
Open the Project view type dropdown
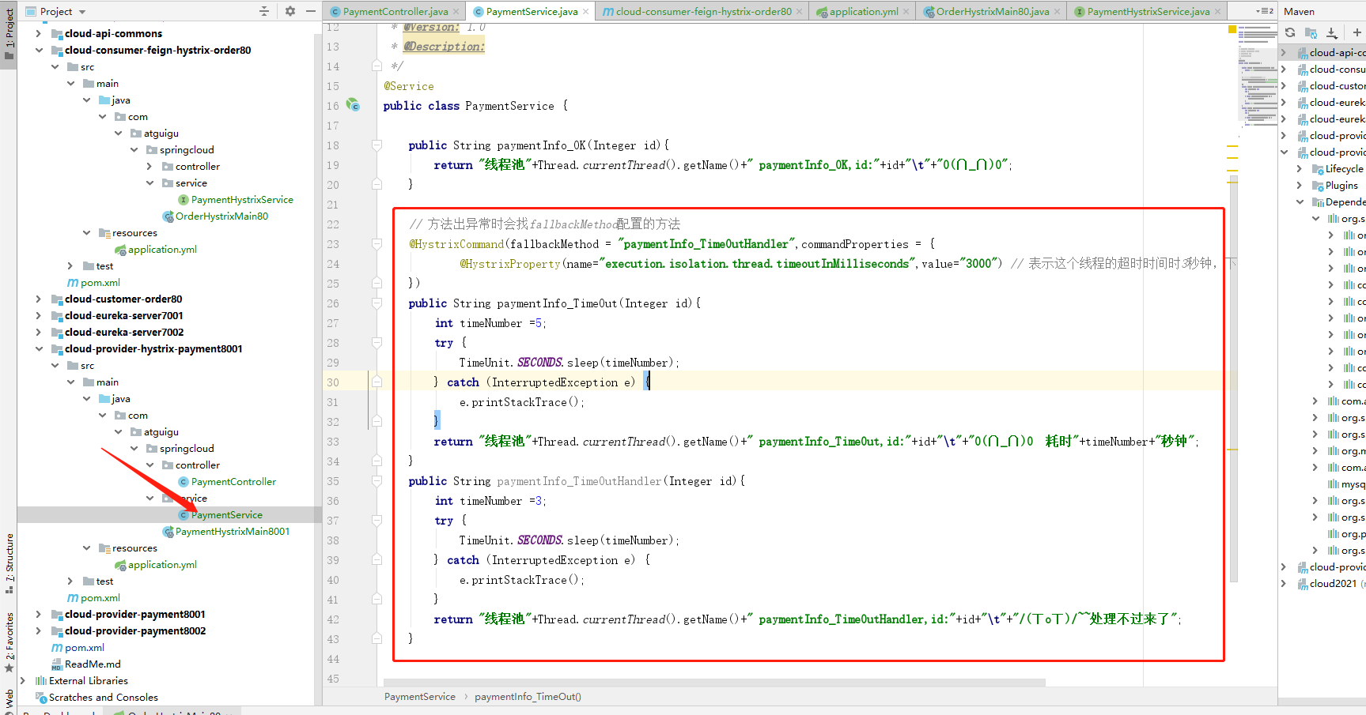pos(82,12)
